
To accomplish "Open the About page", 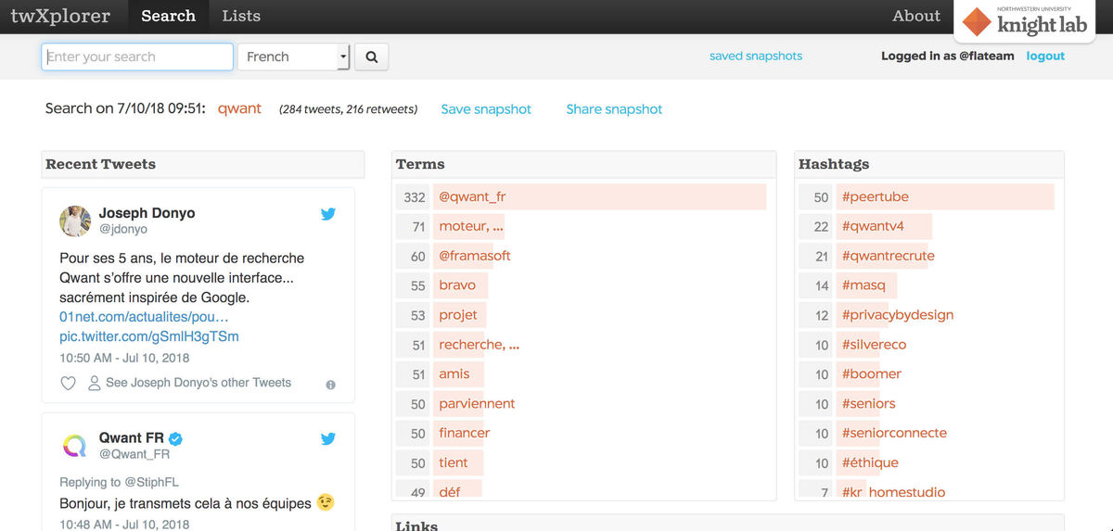I will tap(915, 16).
